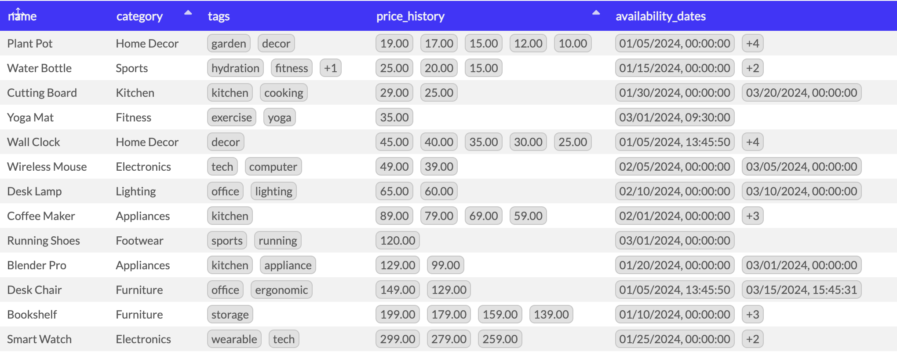Expand +2 dates in Water Bottle row

(752, 68)
